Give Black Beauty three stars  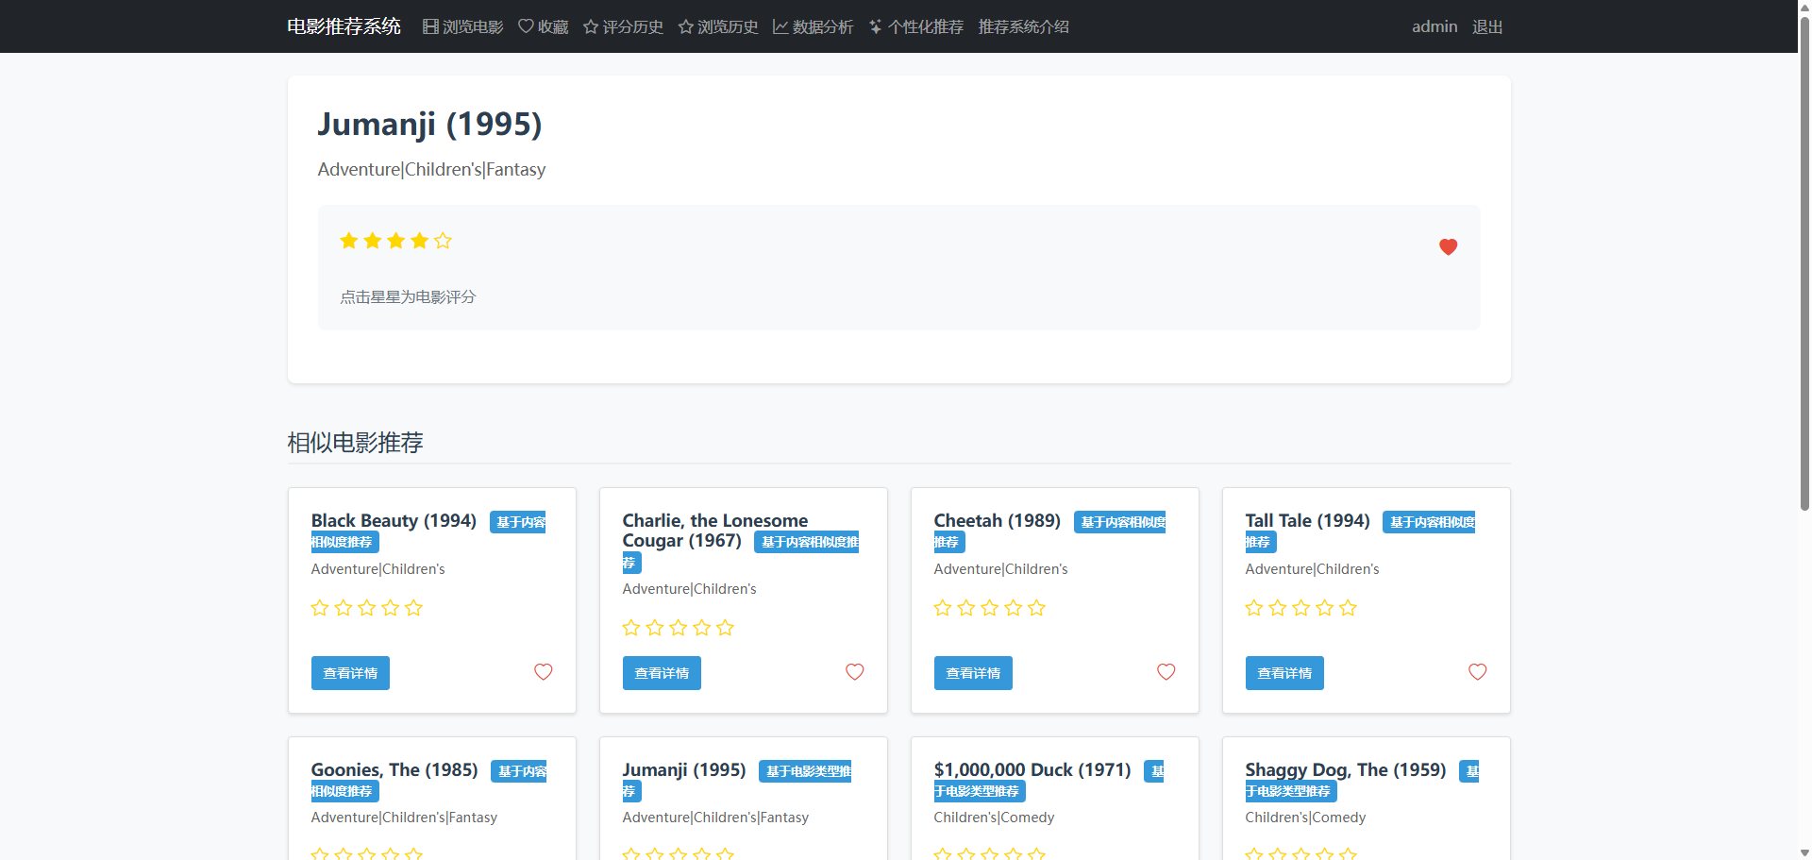(x=367, y=608)
